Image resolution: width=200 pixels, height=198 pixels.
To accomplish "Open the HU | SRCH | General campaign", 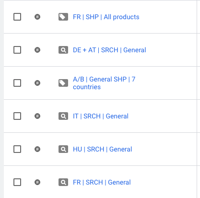I will (102, 149).
